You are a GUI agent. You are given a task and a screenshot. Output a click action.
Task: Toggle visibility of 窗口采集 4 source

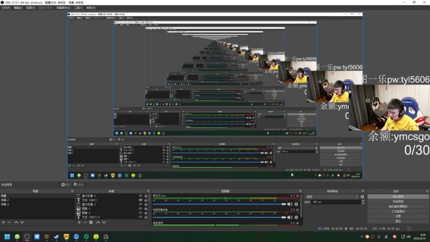141,196
